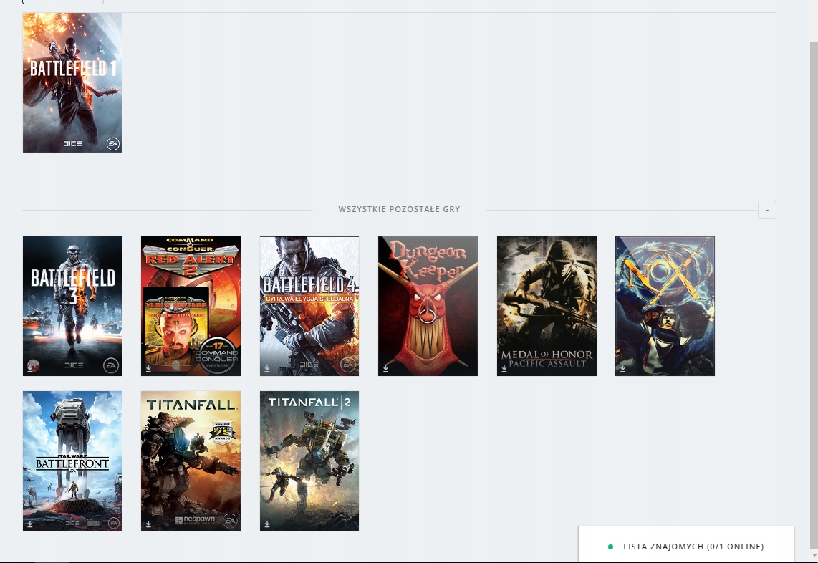818x563 pixels.
Task: Click download icon on Dungeon Keeper cover
Action: pyautogui.click(x=385, y=368)
